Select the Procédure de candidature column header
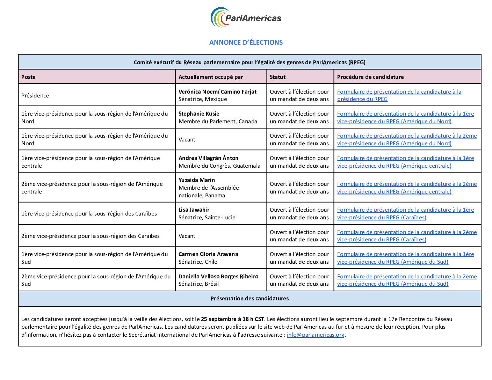The image size is (492, 380). [x=370, y=77]
